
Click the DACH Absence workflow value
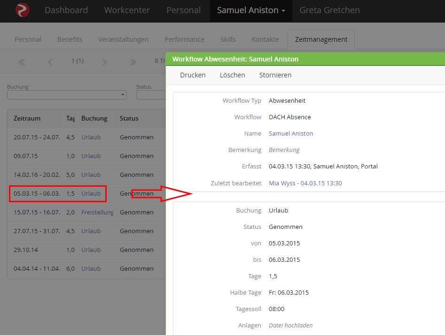coord(290,117)
